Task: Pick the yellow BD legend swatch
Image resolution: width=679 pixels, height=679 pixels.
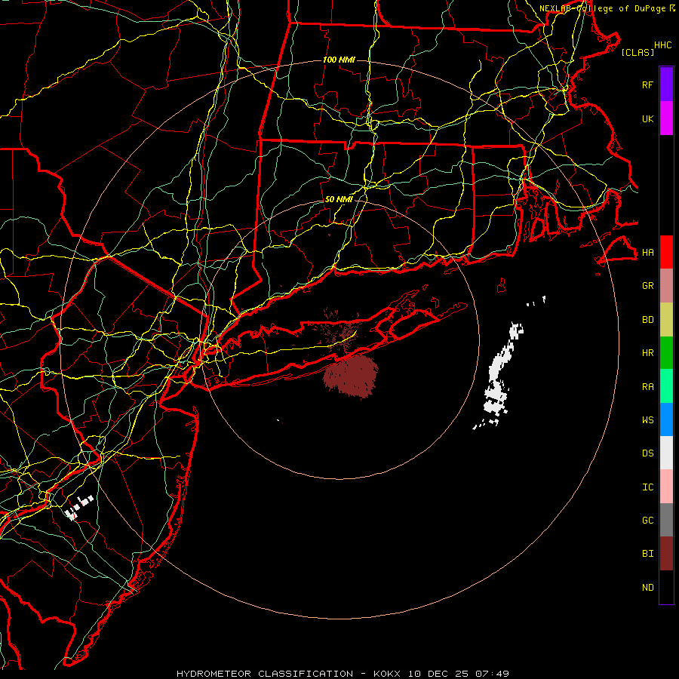Action: tap(666, 320)
